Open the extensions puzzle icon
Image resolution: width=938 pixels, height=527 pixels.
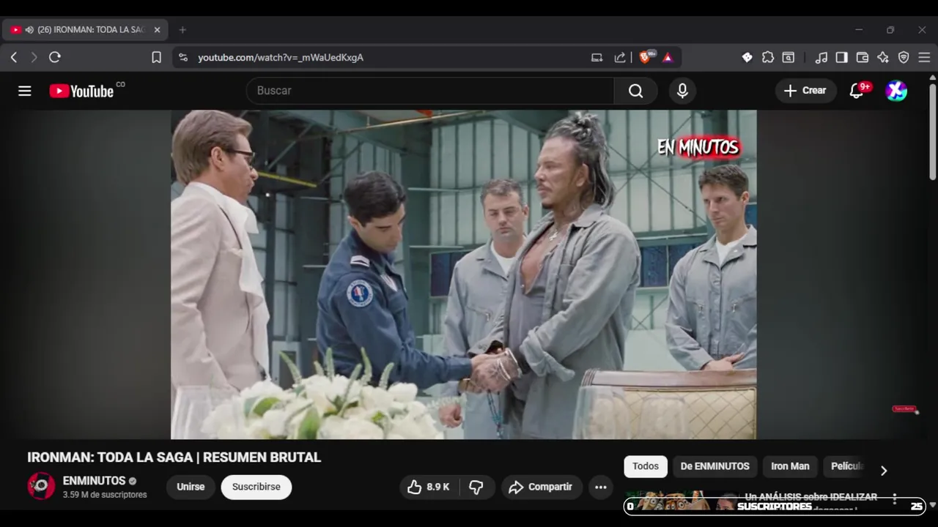click(x=768, y=57)
